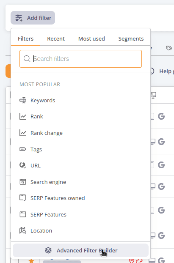
Task: Focus the Search filters input field
Action: pyautogui.click(x=80, y=59)
